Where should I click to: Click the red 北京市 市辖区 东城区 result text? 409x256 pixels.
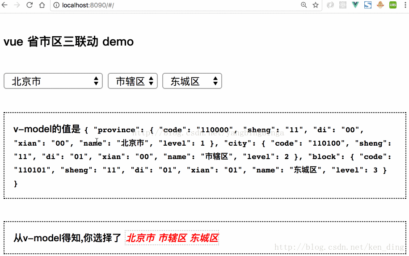point(172,238)
